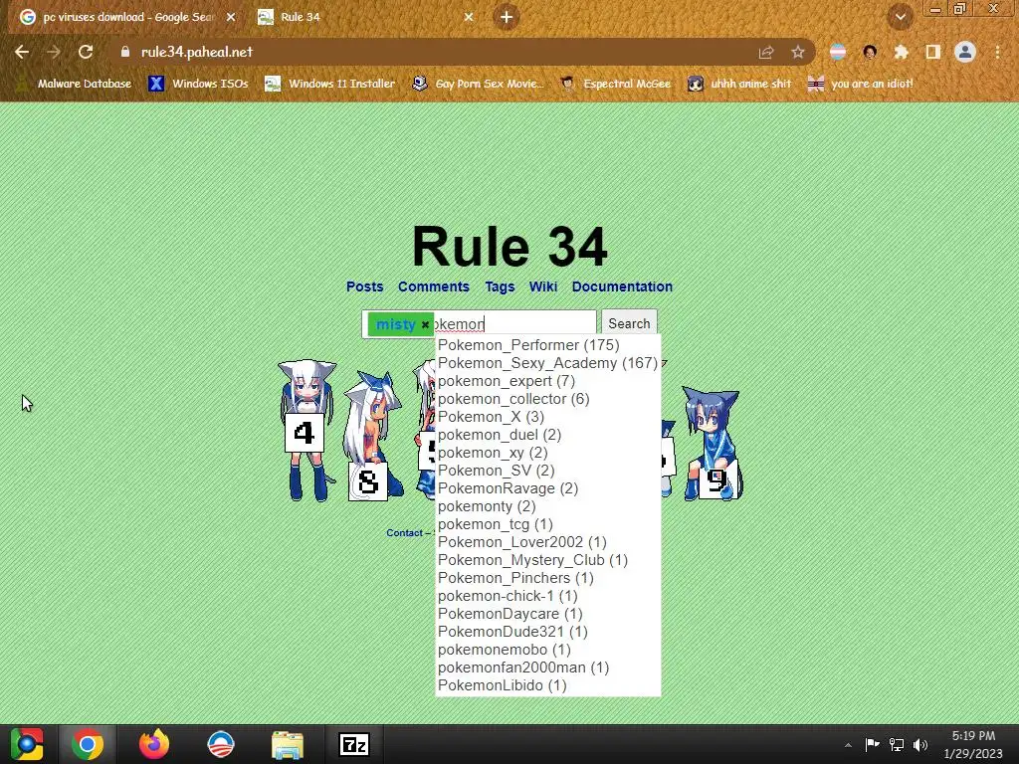
Task: Open Google Chrome from the taskbar
Action: pos(88,744)
